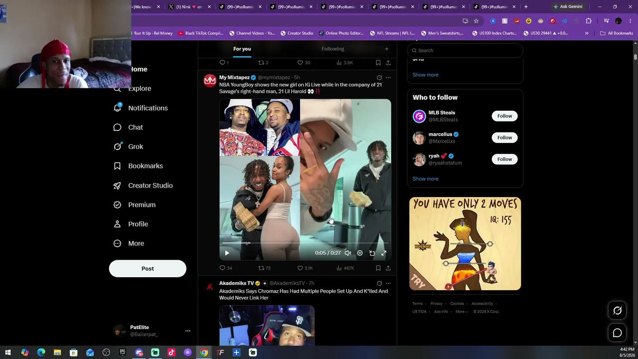This screenshot has height=359, width=638.
Task: Open the Windows Start menu
Action: [x=8, y=353]
